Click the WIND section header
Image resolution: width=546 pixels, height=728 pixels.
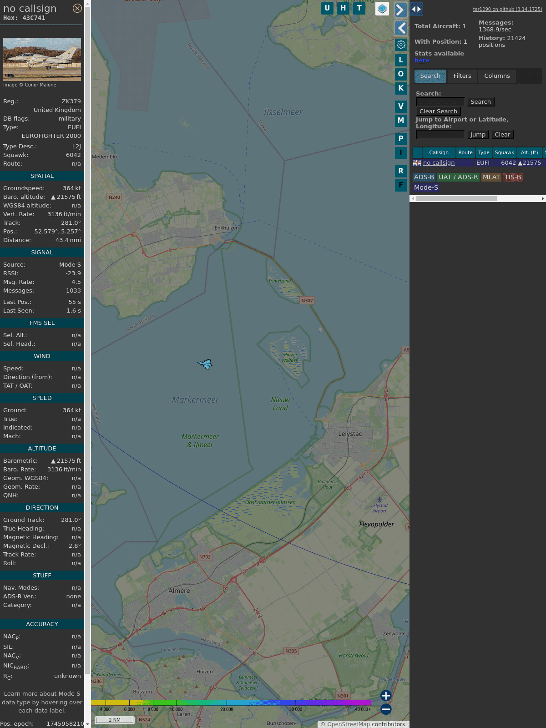click(42, 356)
